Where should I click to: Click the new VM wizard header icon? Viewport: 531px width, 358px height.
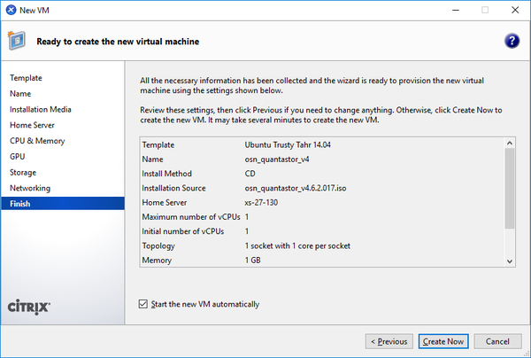pyautogui.click(x=16, y=41)
